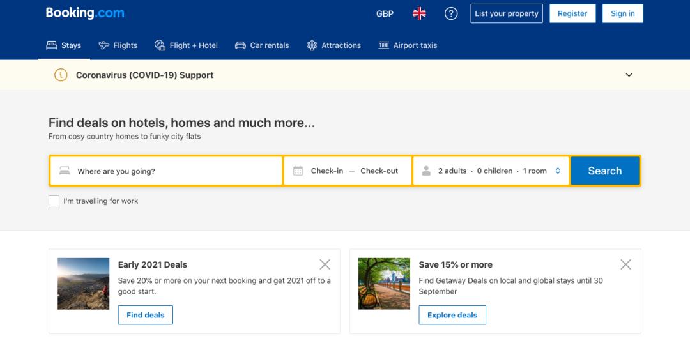Open the Early 2021 Deals thumbnail image
The width and height of the screenshot is (690, 343).
coord(83,284)
